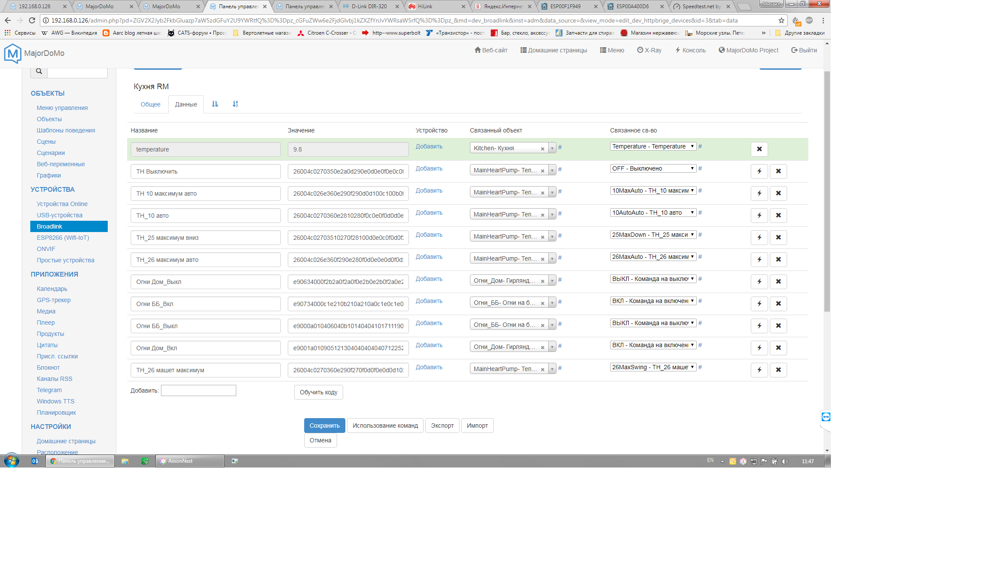Click descending sort icon in tab bar
Image resolution: width=997 pixels, height=561 pixels.
[235, 104]
